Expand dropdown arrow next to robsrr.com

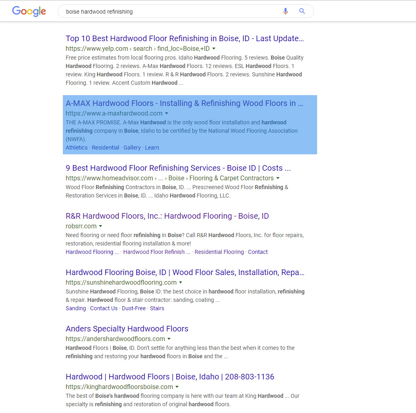tap(100, 226)
